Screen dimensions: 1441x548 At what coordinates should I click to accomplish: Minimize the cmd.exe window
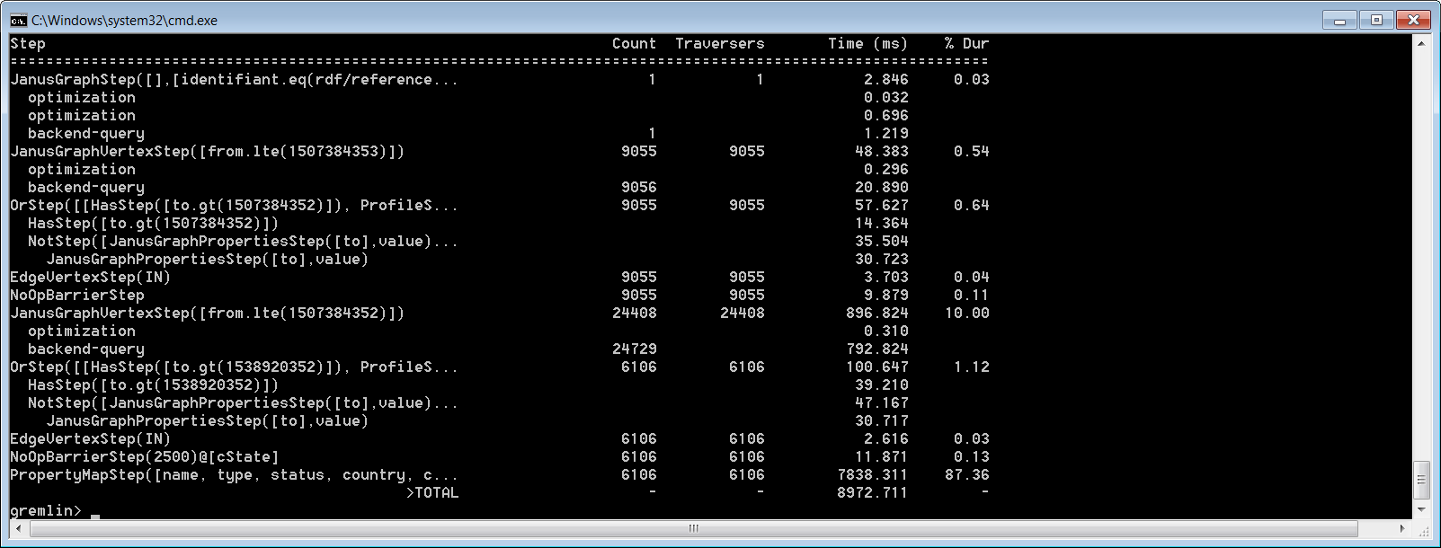(x=1339, y=20)
